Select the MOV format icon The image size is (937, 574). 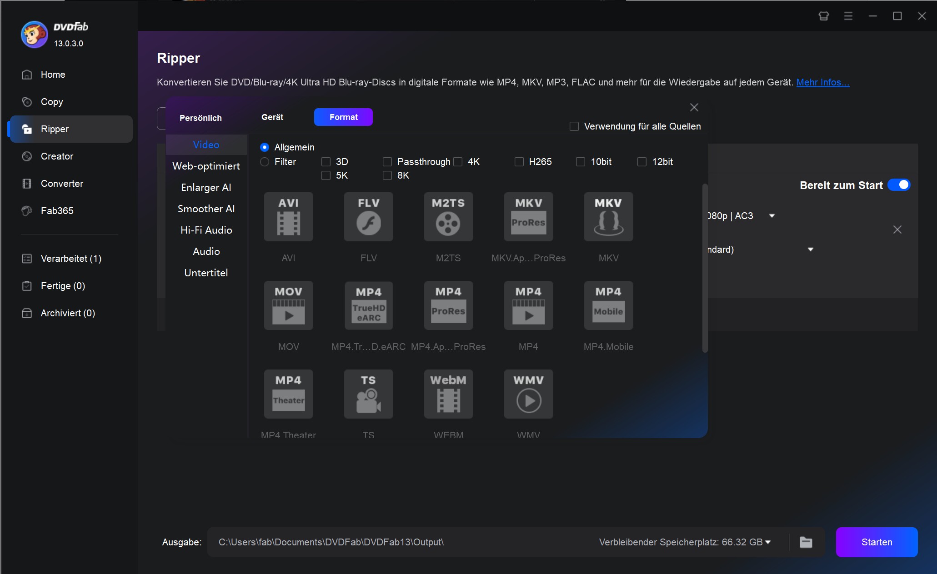288,305
